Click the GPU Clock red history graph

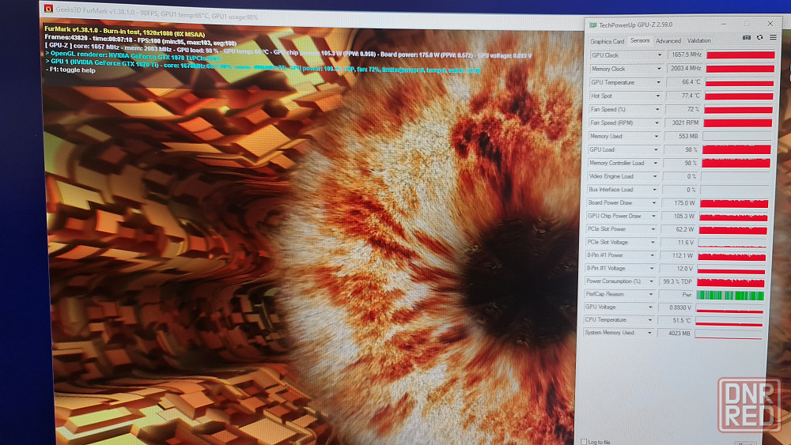click(x=740, y=55)
